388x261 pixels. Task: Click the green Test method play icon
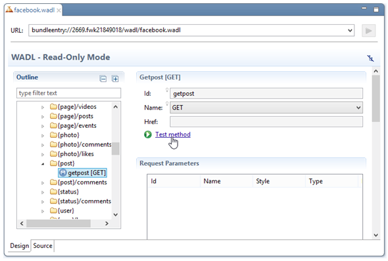(x=148, y=134)
